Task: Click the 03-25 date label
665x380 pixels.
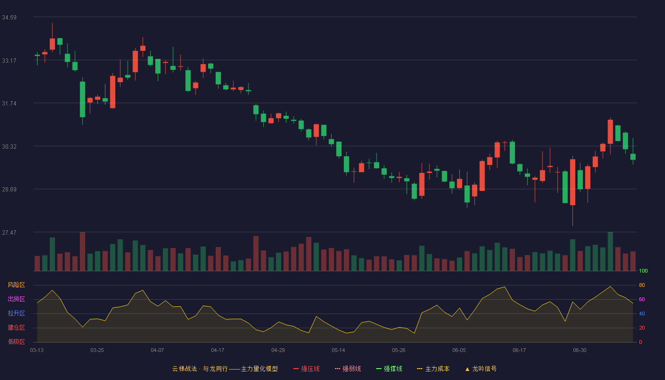Action: 97,350
